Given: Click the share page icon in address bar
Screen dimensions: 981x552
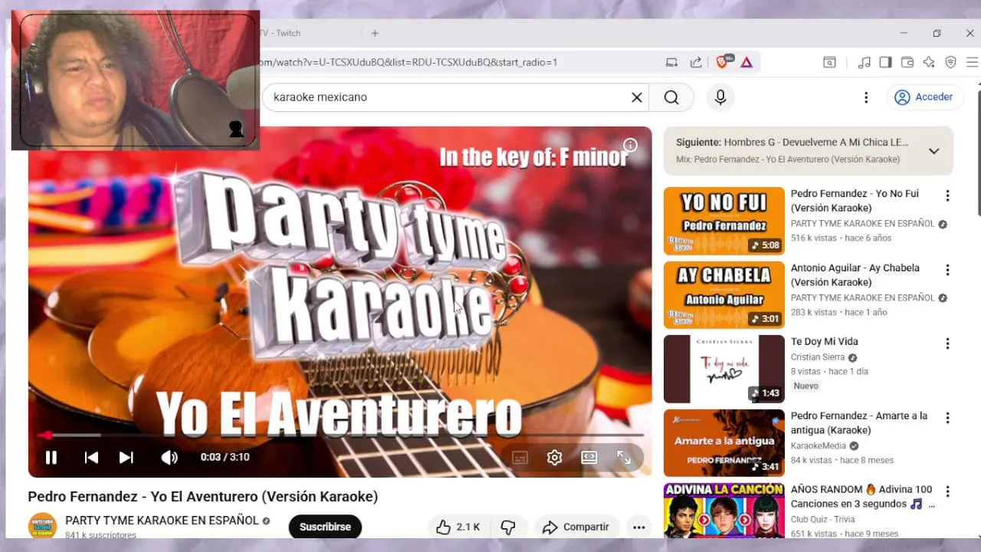Looking at the screenshot, I should [x=696, y=62].
